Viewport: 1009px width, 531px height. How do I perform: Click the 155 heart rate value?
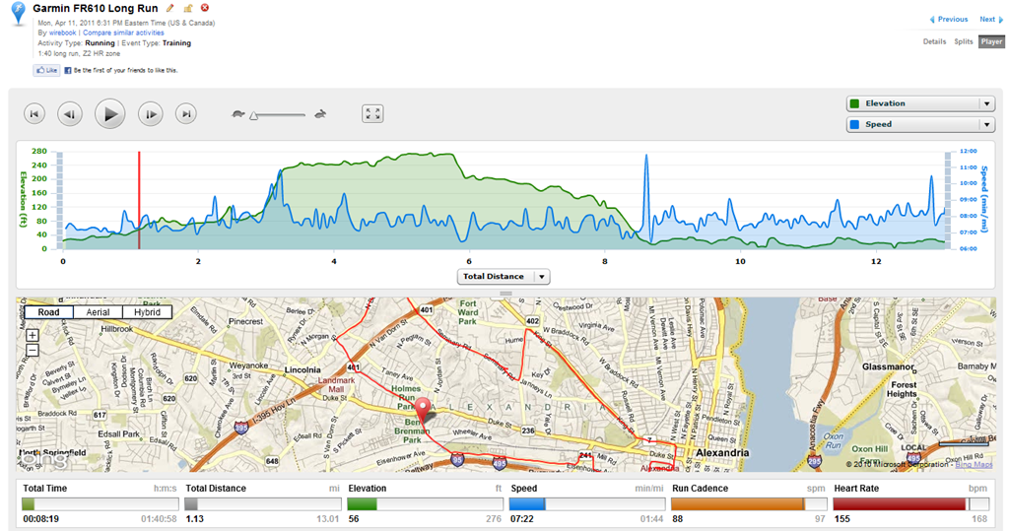[842, 519]
